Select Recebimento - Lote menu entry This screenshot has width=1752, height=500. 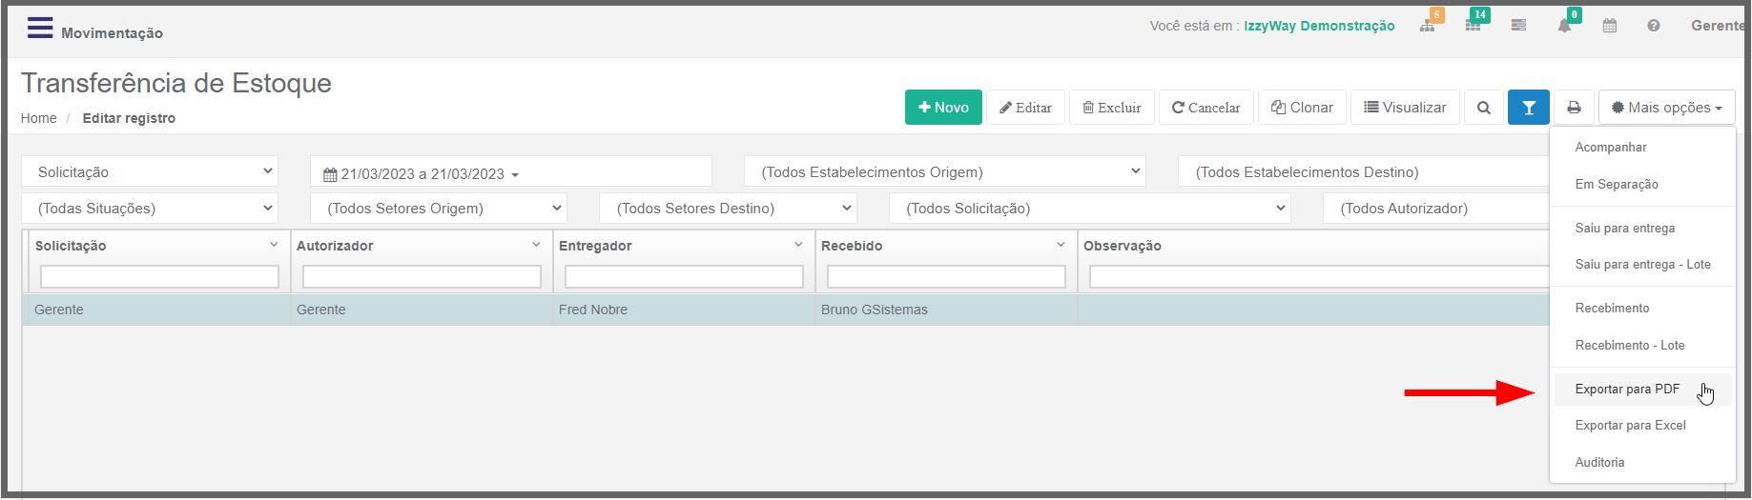[1630, 345]
